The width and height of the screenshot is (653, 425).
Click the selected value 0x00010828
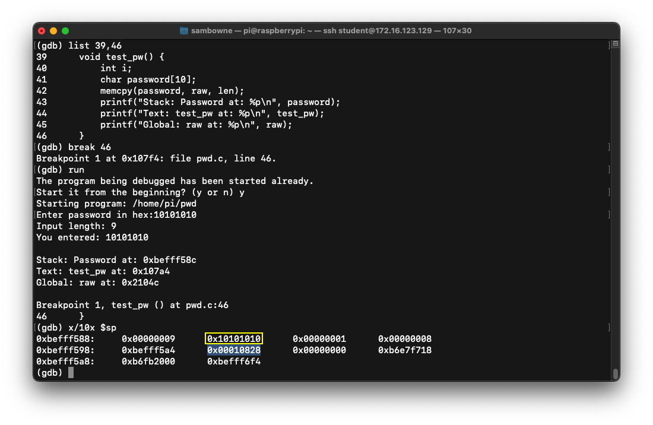(234, 350)
